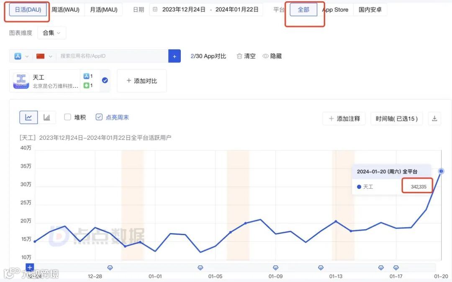Screen dimensions: 452x282
Task: Click the blue plus add-app button
Action: [x=175, y=56]
